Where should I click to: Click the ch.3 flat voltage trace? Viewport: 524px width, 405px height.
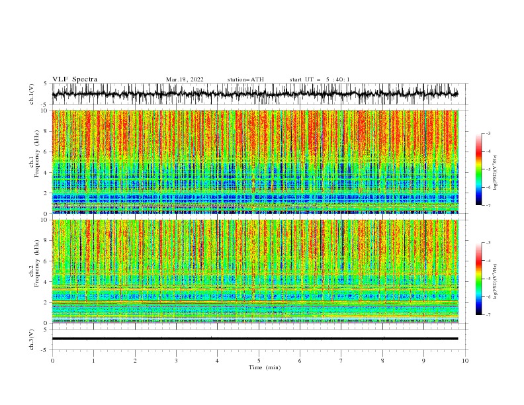coord(255,339)
